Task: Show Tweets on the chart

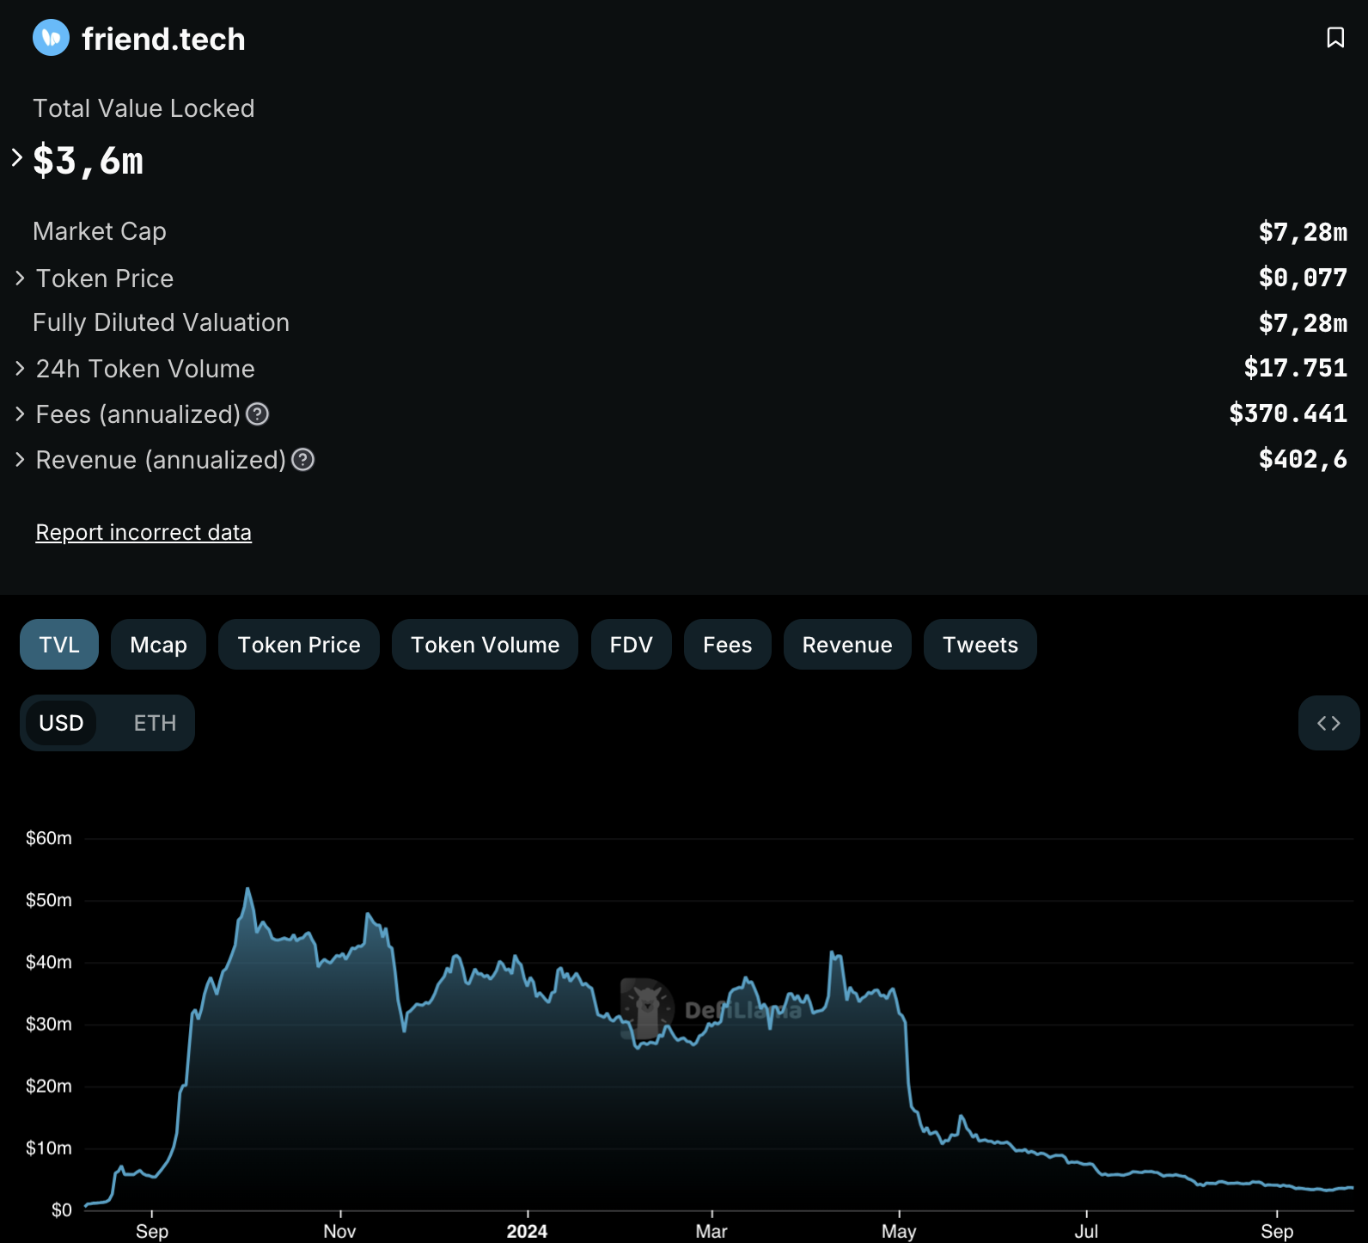Action: coord(980,645)
